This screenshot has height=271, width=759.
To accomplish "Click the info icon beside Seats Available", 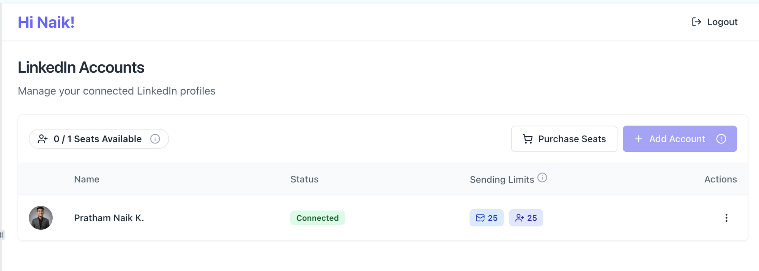I will (155, 139).
